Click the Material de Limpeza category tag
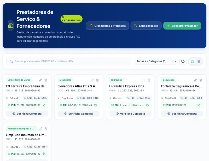This screenshot has height=161, width=209. point(21,129)
